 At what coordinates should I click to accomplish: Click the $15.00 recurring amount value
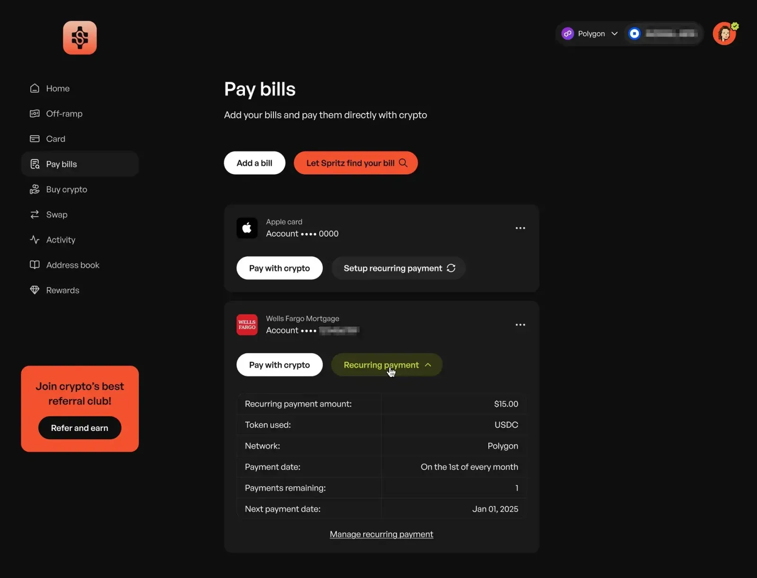[506, 404]
